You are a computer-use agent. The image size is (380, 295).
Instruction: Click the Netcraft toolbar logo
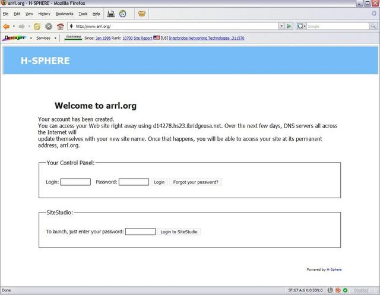[x=14, y=38]
